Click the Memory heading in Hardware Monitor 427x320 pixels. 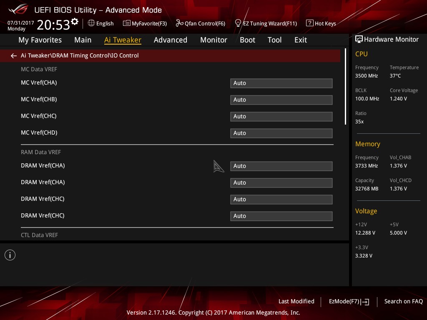pyautogui.click(x=368, y=144)
